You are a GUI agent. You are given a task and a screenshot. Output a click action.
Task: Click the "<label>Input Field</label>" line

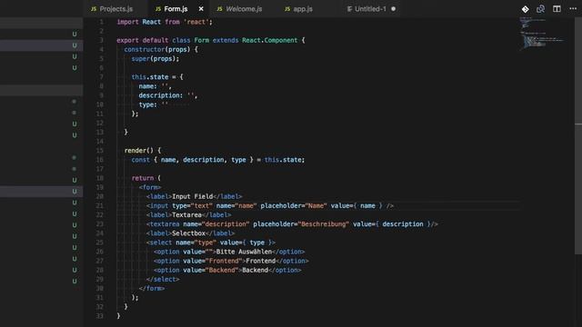coord(194,196)
